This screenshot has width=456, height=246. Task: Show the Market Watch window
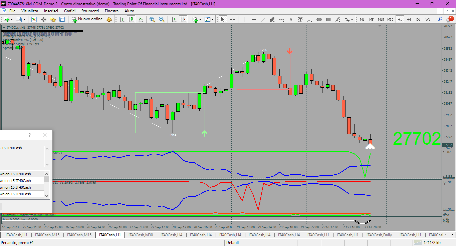click(x=34, y=19)
